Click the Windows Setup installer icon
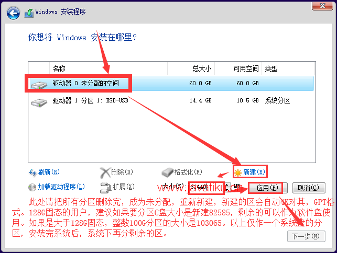 [x=29, y=13]
